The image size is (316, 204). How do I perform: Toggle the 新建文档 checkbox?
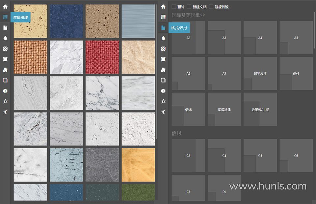tap(189, 7)
